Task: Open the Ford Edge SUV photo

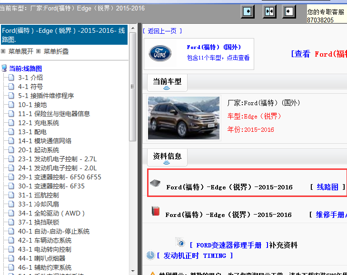Action: 184,118
